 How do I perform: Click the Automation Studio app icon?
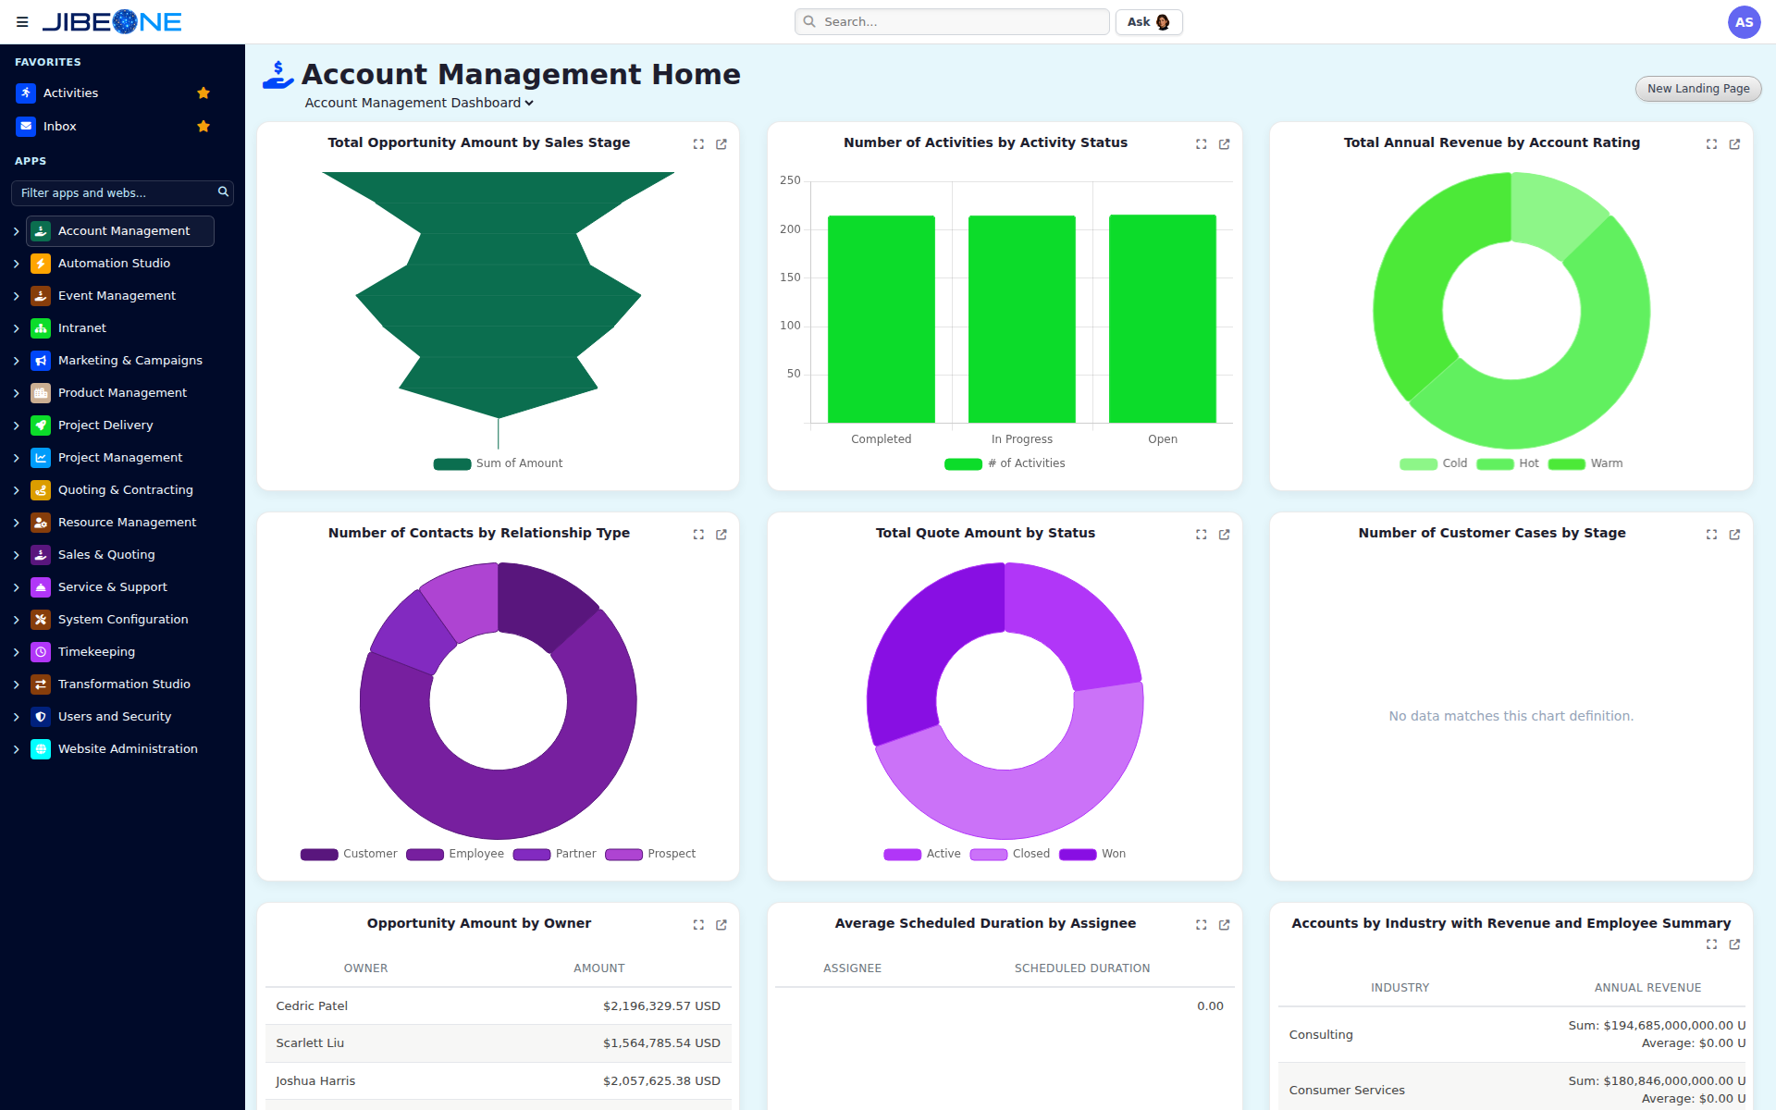click(x=41, y=264)
